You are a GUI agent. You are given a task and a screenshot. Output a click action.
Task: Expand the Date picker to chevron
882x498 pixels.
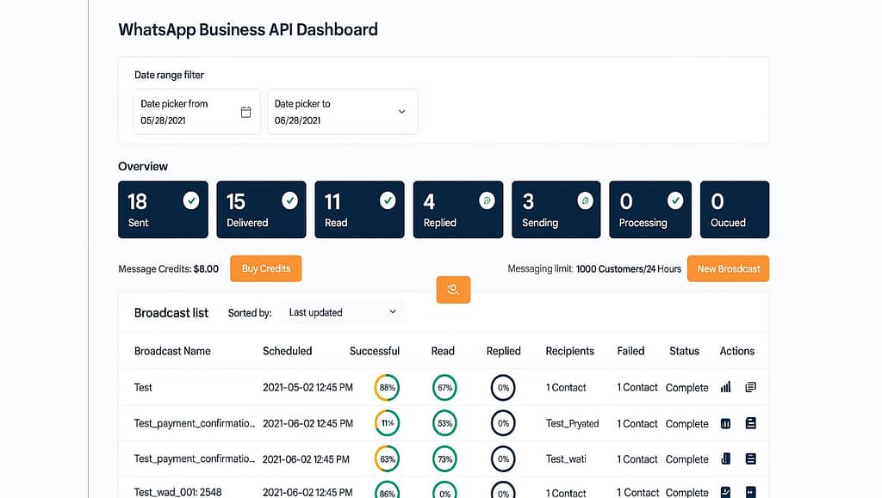click(x=401, y=112)
